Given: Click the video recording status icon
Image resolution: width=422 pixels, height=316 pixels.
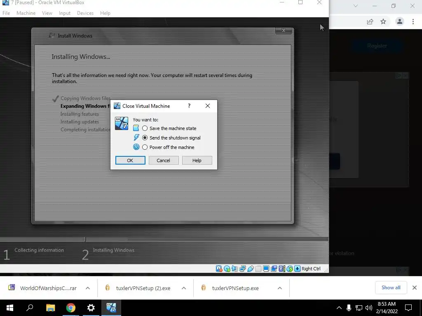Looking at the screenshot, I should click(274, 268).
